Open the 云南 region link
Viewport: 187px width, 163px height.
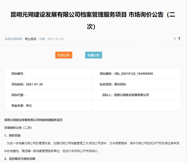click(x=42, y=39)
